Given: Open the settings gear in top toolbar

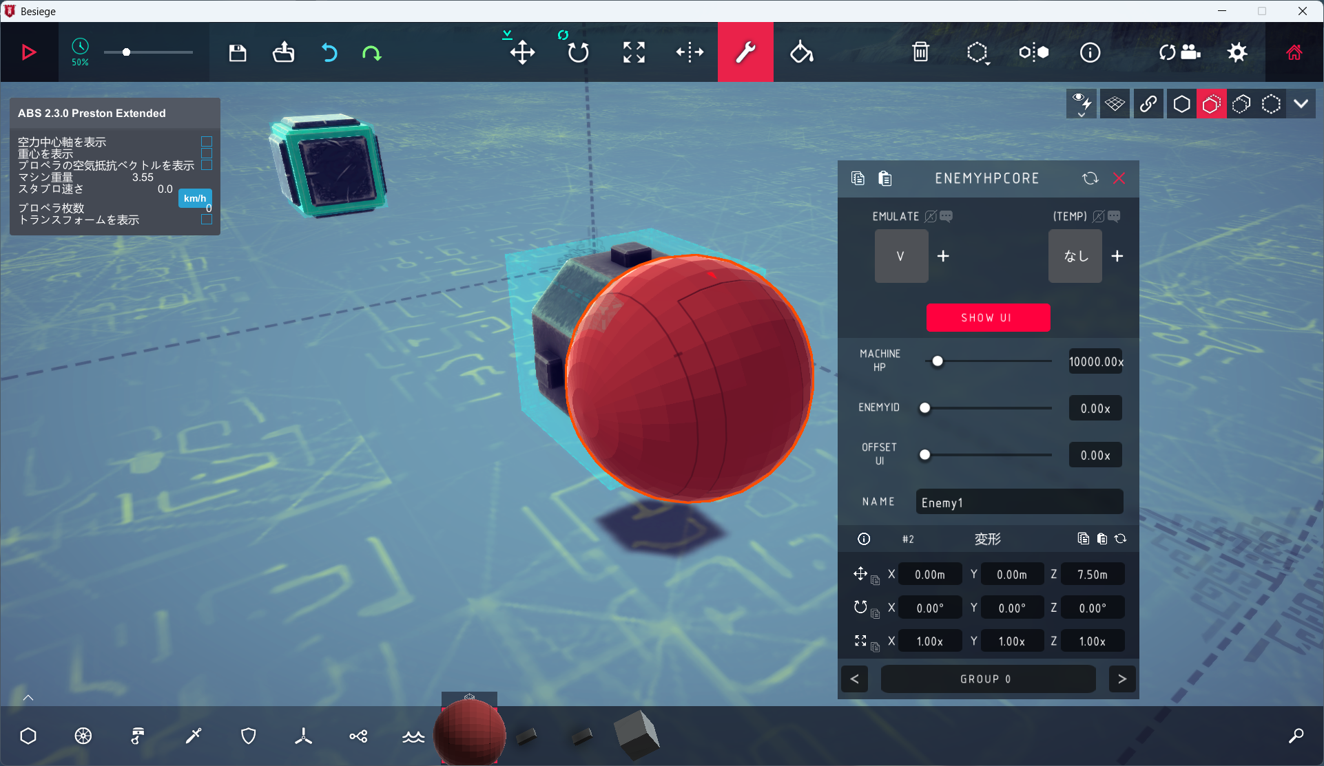Looking at the screenshot, I should pos(1237,52).
